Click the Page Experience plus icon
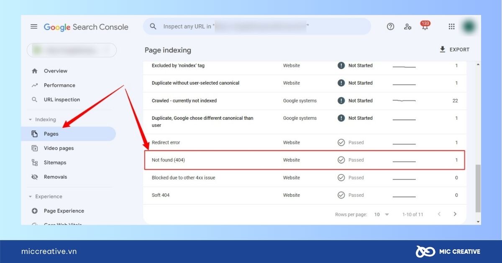Screen dimensions: 502x263 35,211
